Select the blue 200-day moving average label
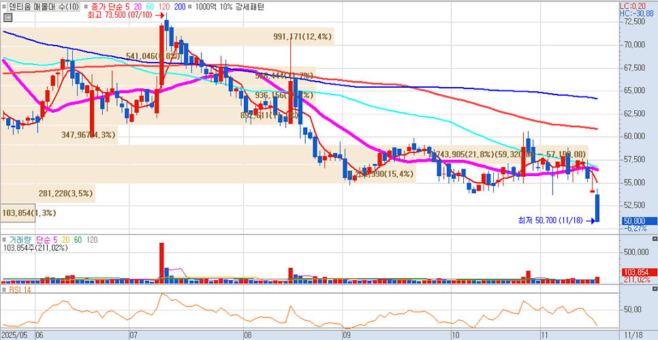The height and width of the screenshot is (340, 658). (x=180, y=7)
